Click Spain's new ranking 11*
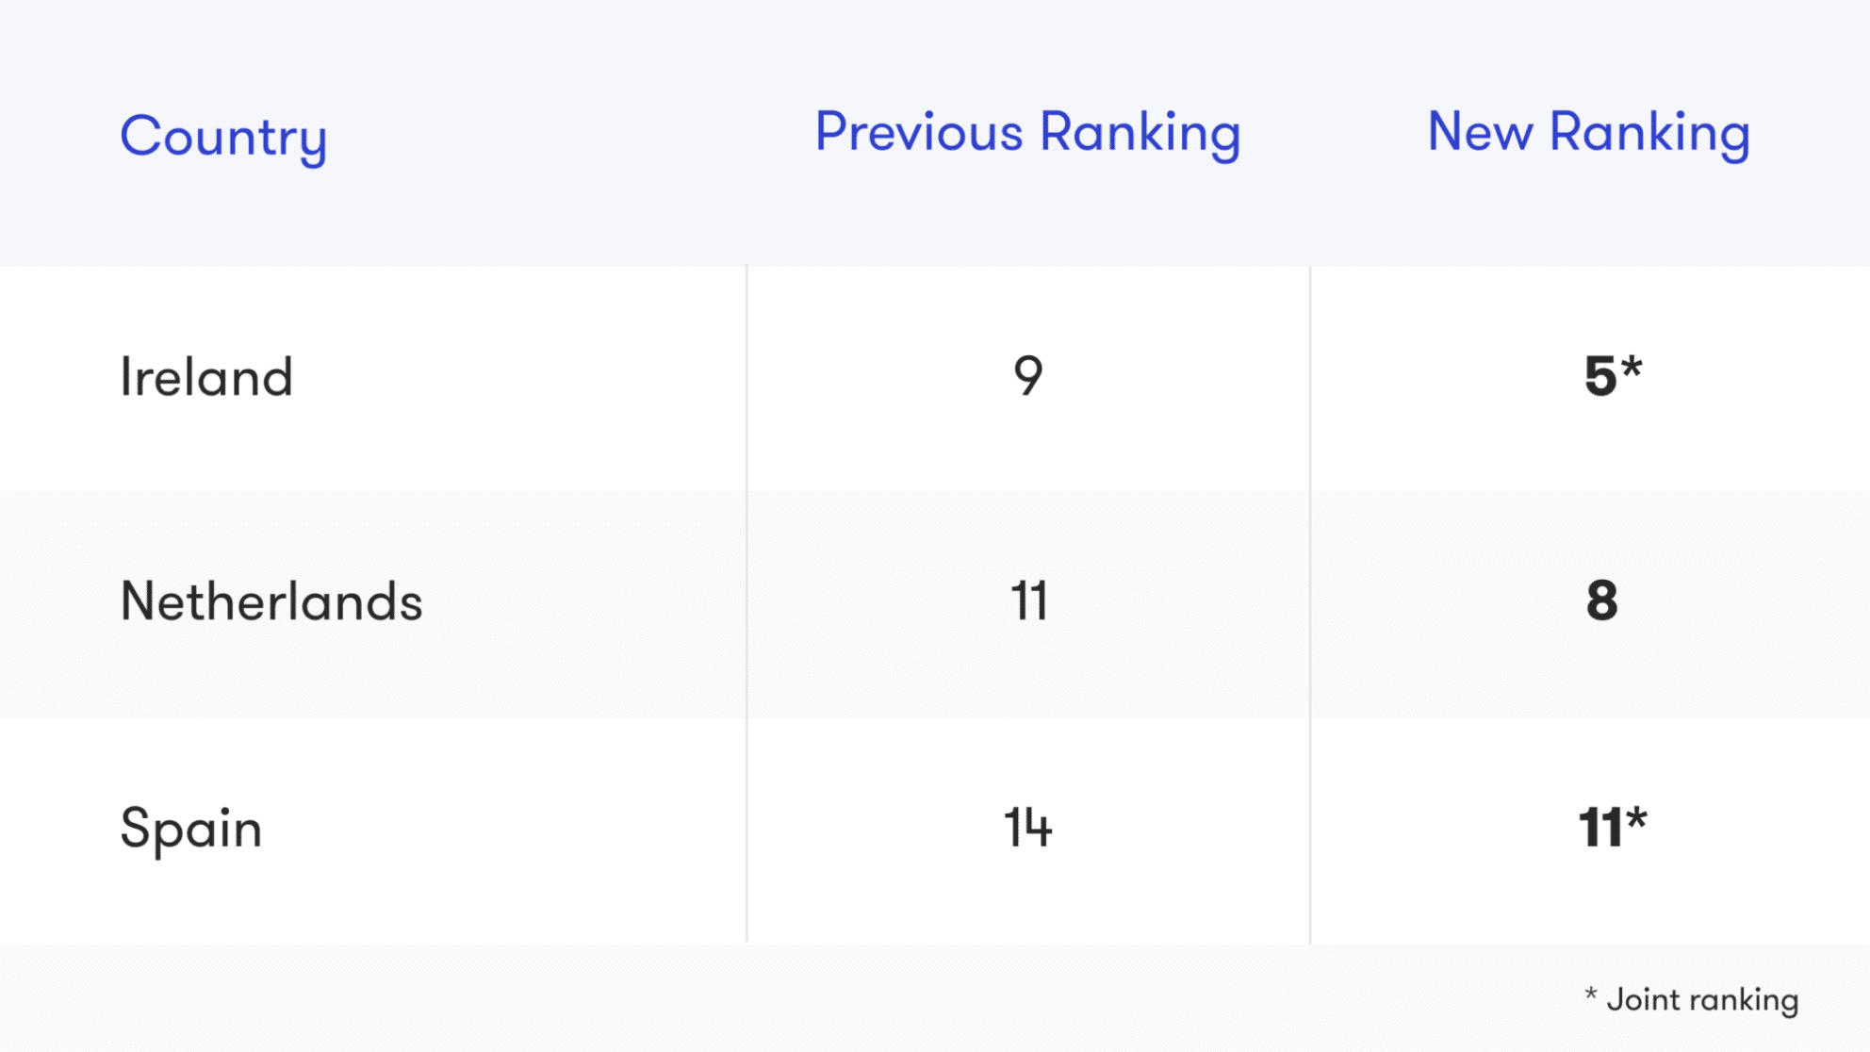This screenshot has width=1870, height=1052. click(x=1613, y=827)
